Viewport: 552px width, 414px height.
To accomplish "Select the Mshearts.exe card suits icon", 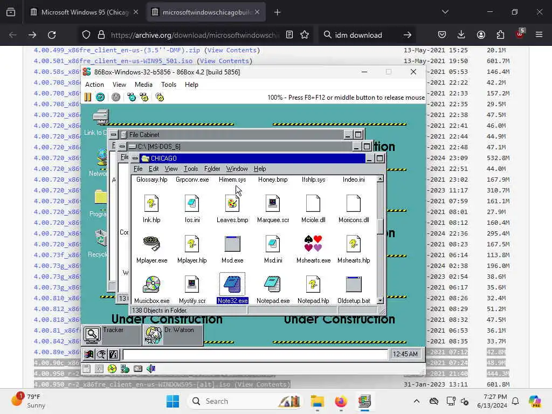I will pos(313,243).
